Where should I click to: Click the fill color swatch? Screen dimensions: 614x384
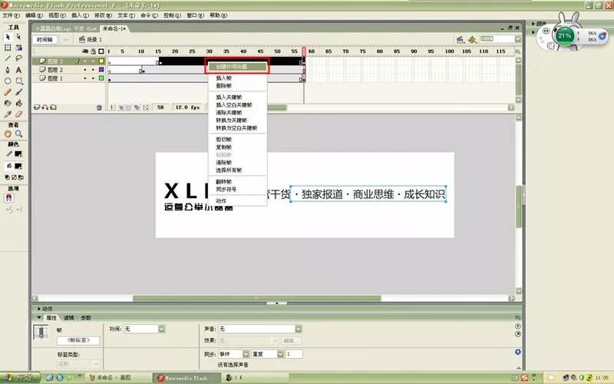click(x=18, y=166)
